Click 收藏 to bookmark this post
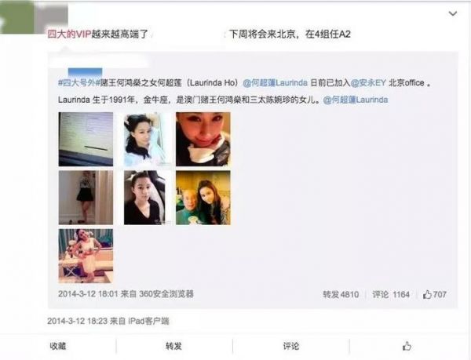 click(57, 346)
